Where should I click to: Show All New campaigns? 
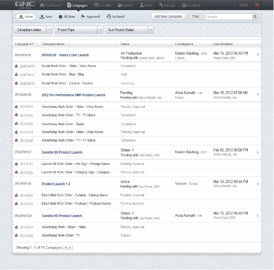(x=67, y=16)
